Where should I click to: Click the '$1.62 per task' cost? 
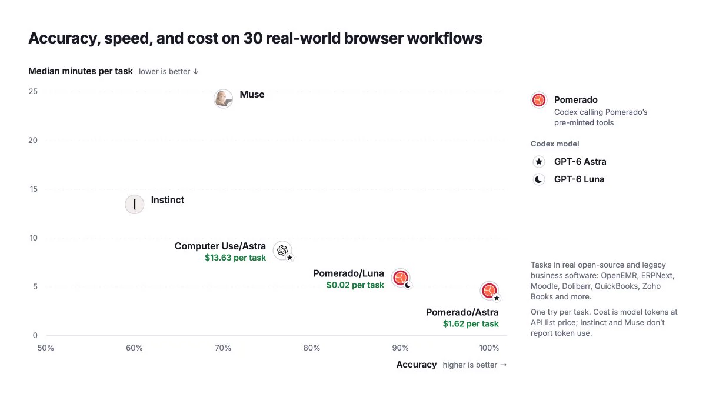coord(471,324)
